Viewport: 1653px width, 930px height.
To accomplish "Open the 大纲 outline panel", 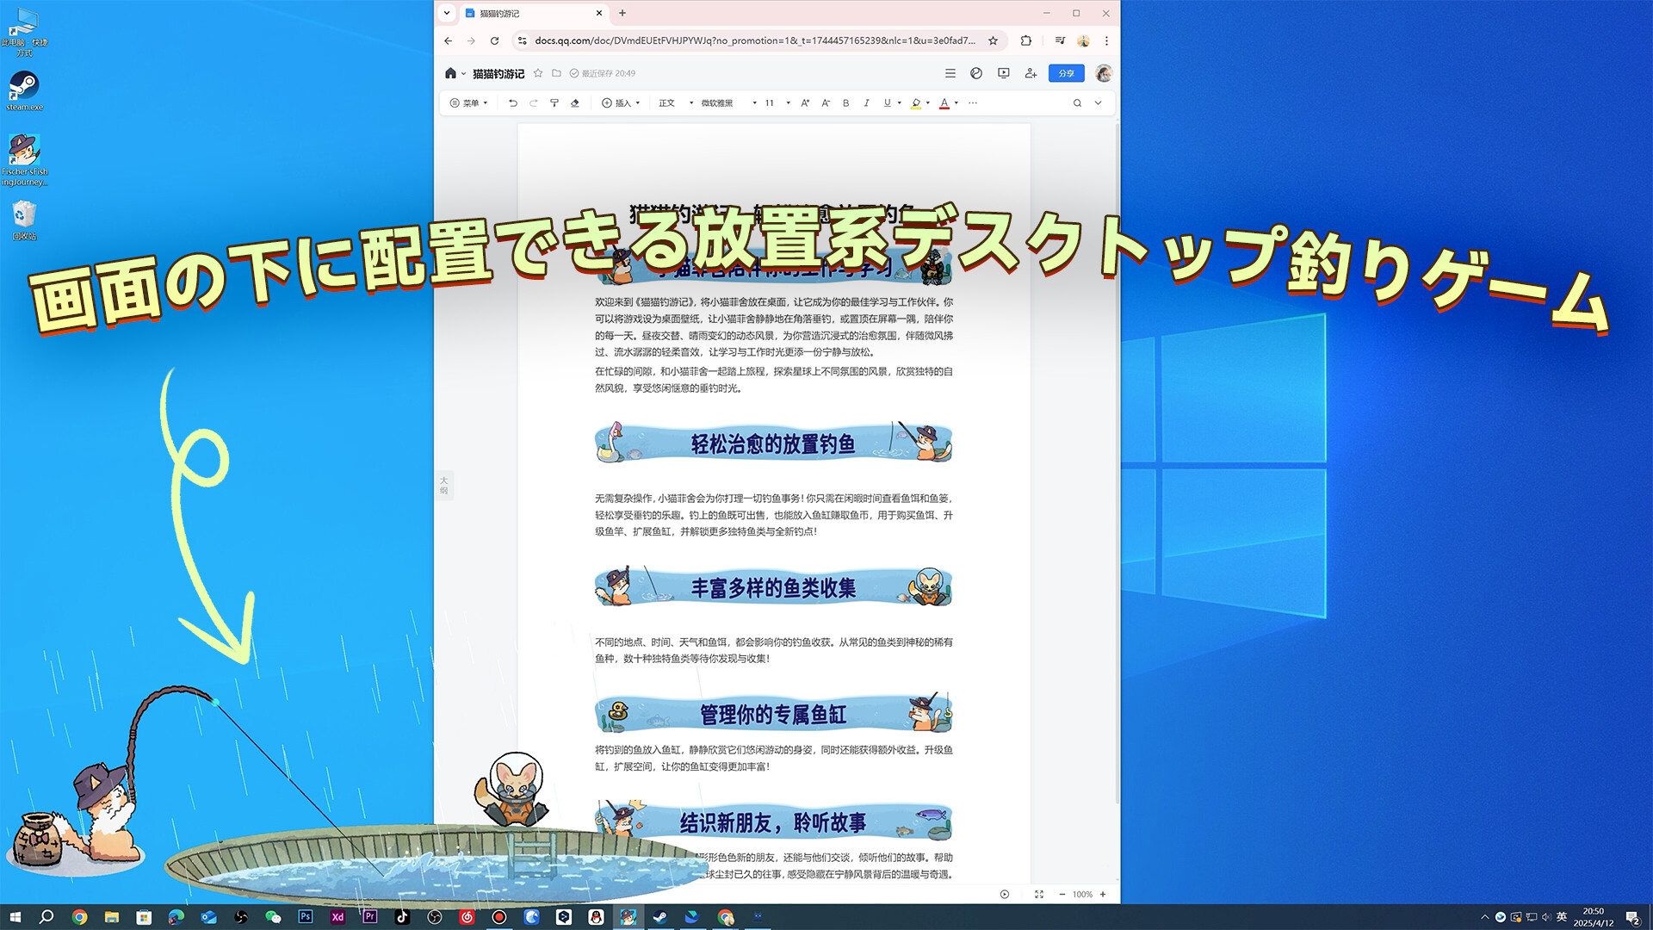I will [444, 485].
